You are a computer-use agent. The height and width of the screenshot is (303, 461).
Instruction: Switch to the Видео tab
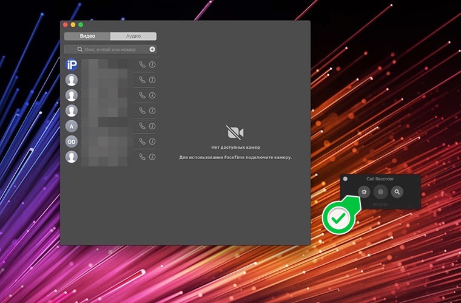(x=87, y=36)
